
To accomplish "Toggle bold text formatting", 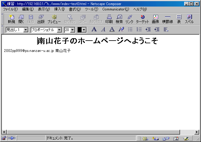I will click(x=94, y=30).
